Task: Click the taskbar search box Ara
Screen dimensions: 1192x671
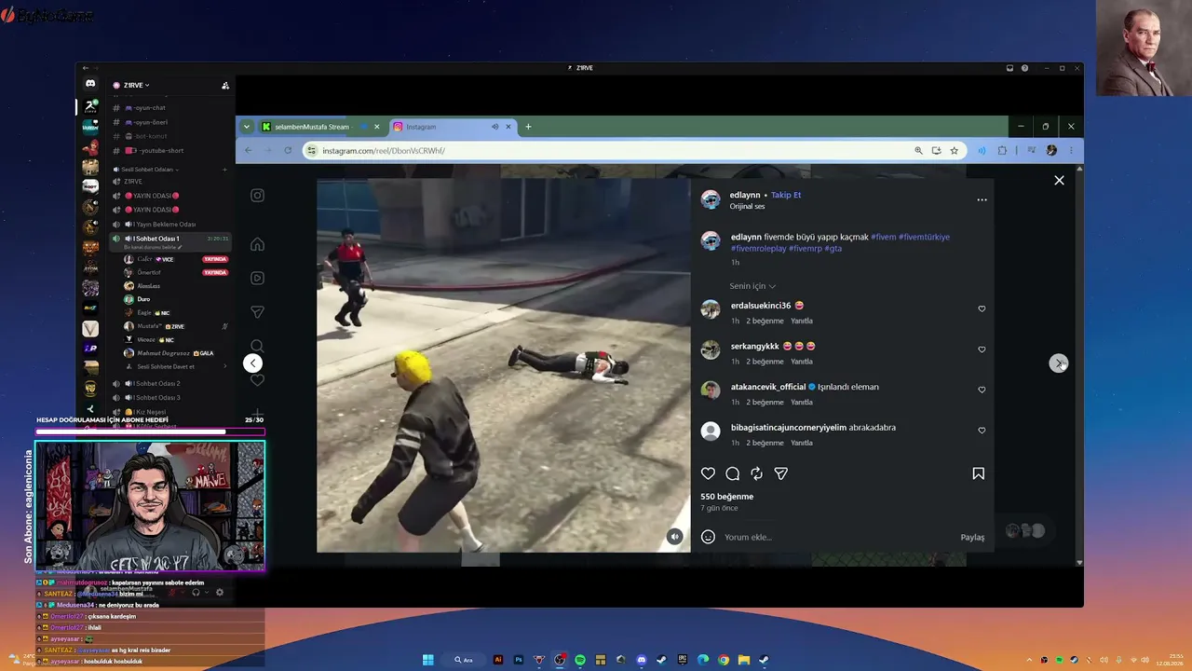Action: point(465,660)
